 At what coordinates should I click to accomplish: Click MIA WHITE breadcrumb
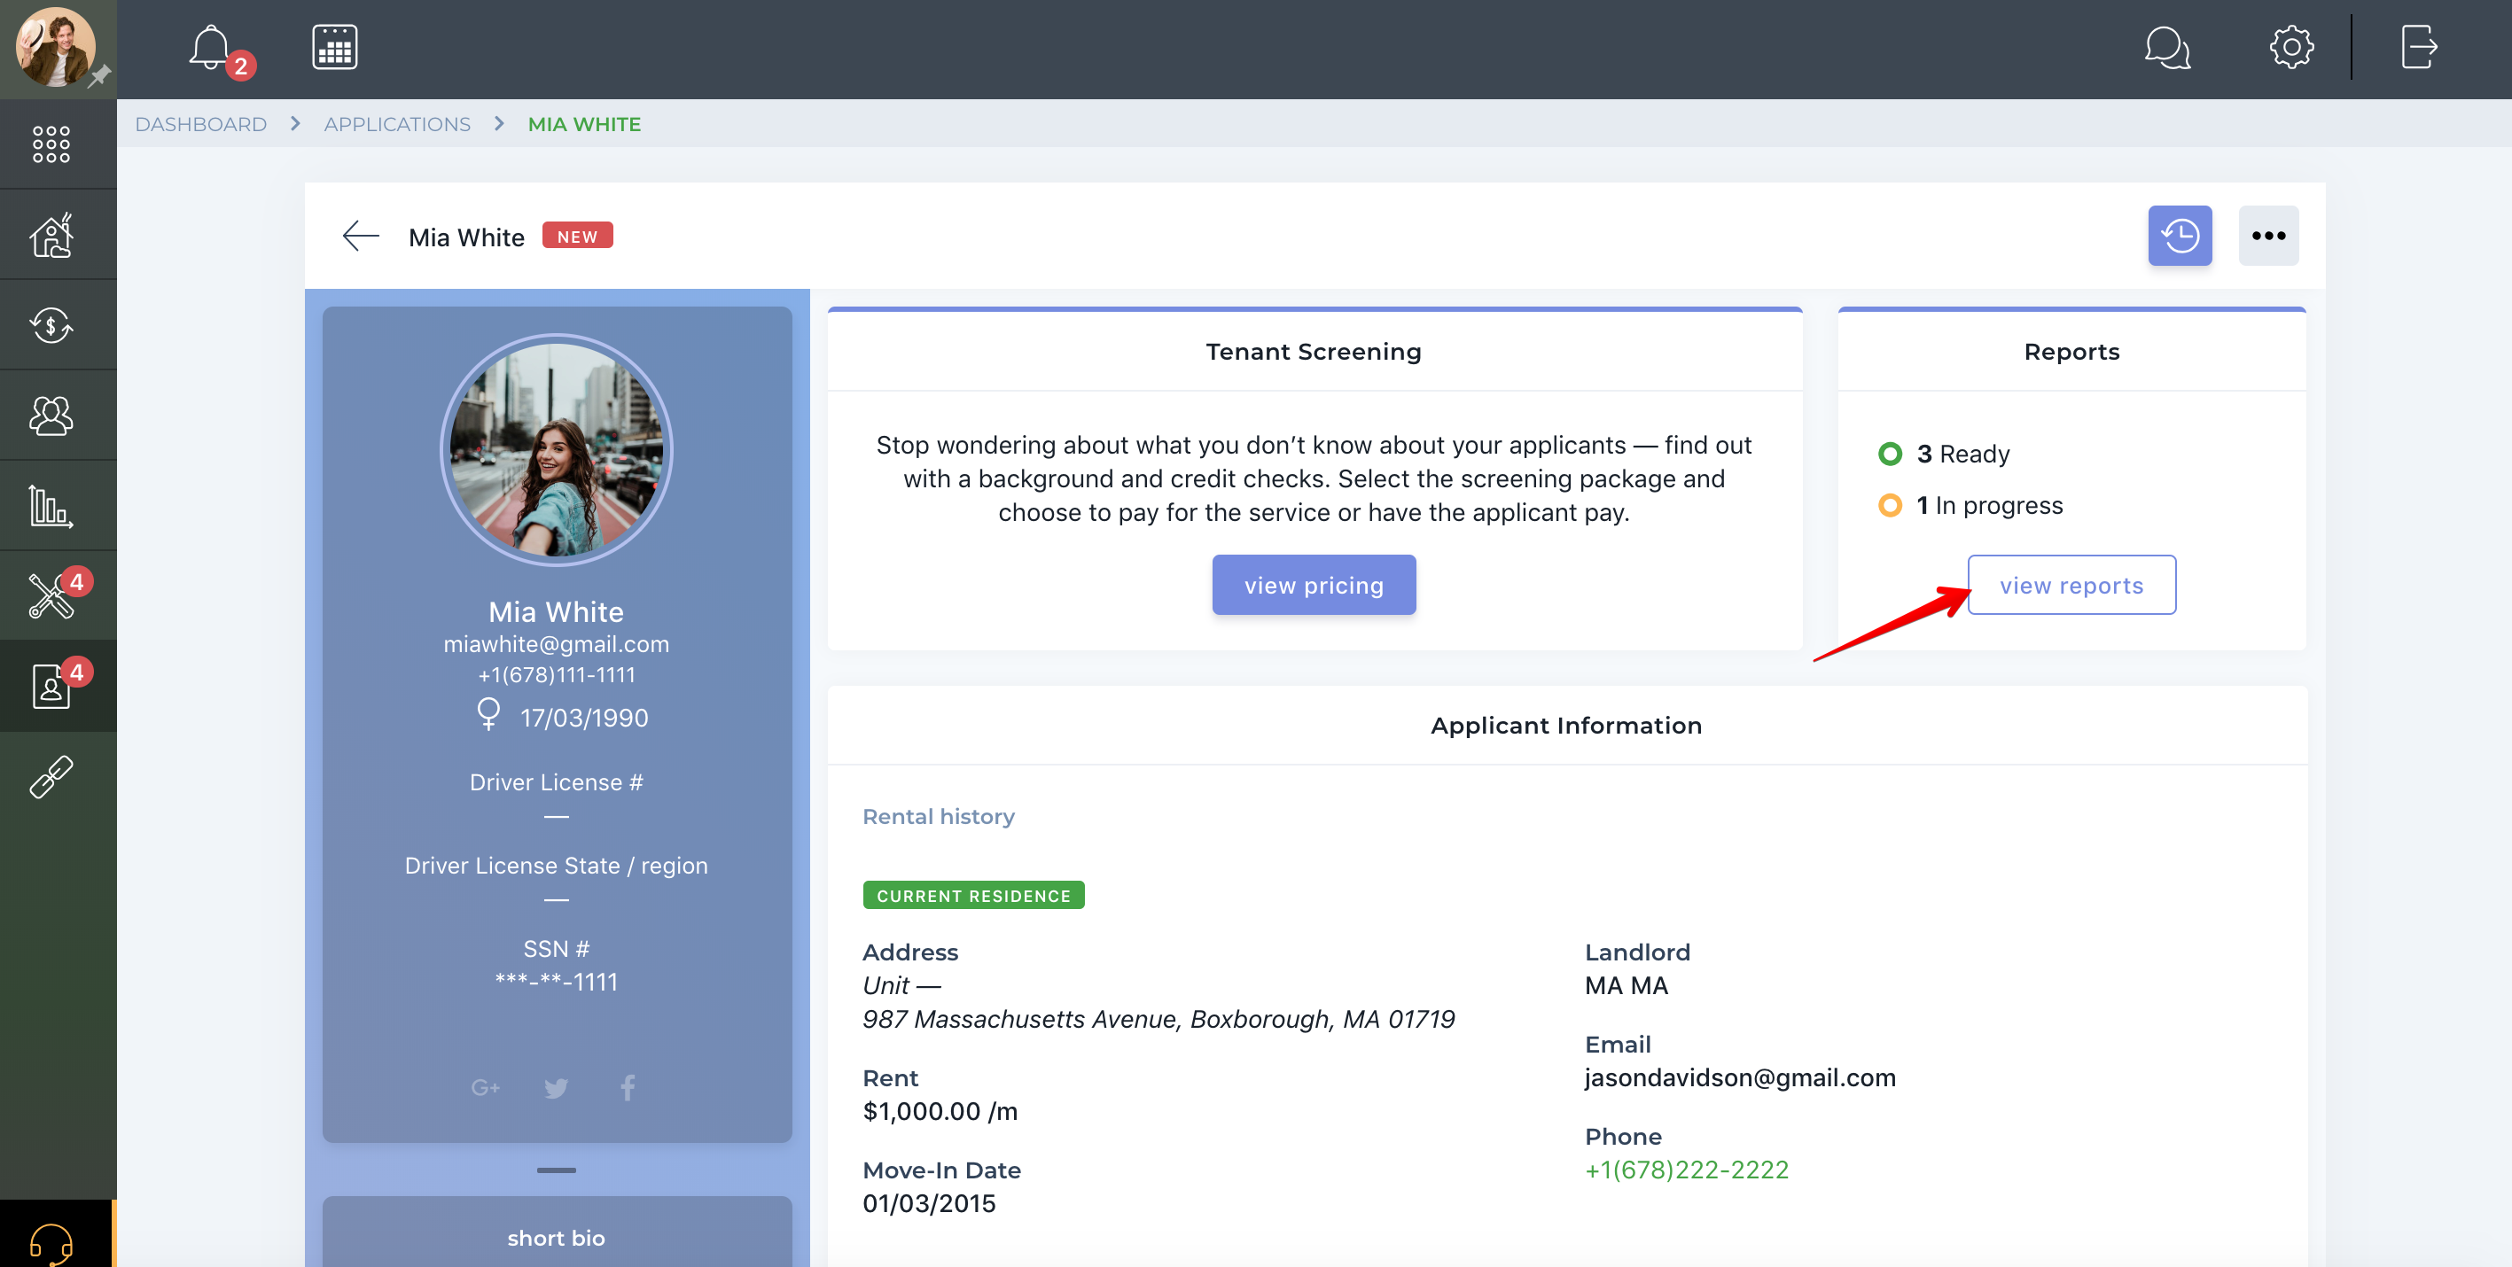(x=584, y=125)
